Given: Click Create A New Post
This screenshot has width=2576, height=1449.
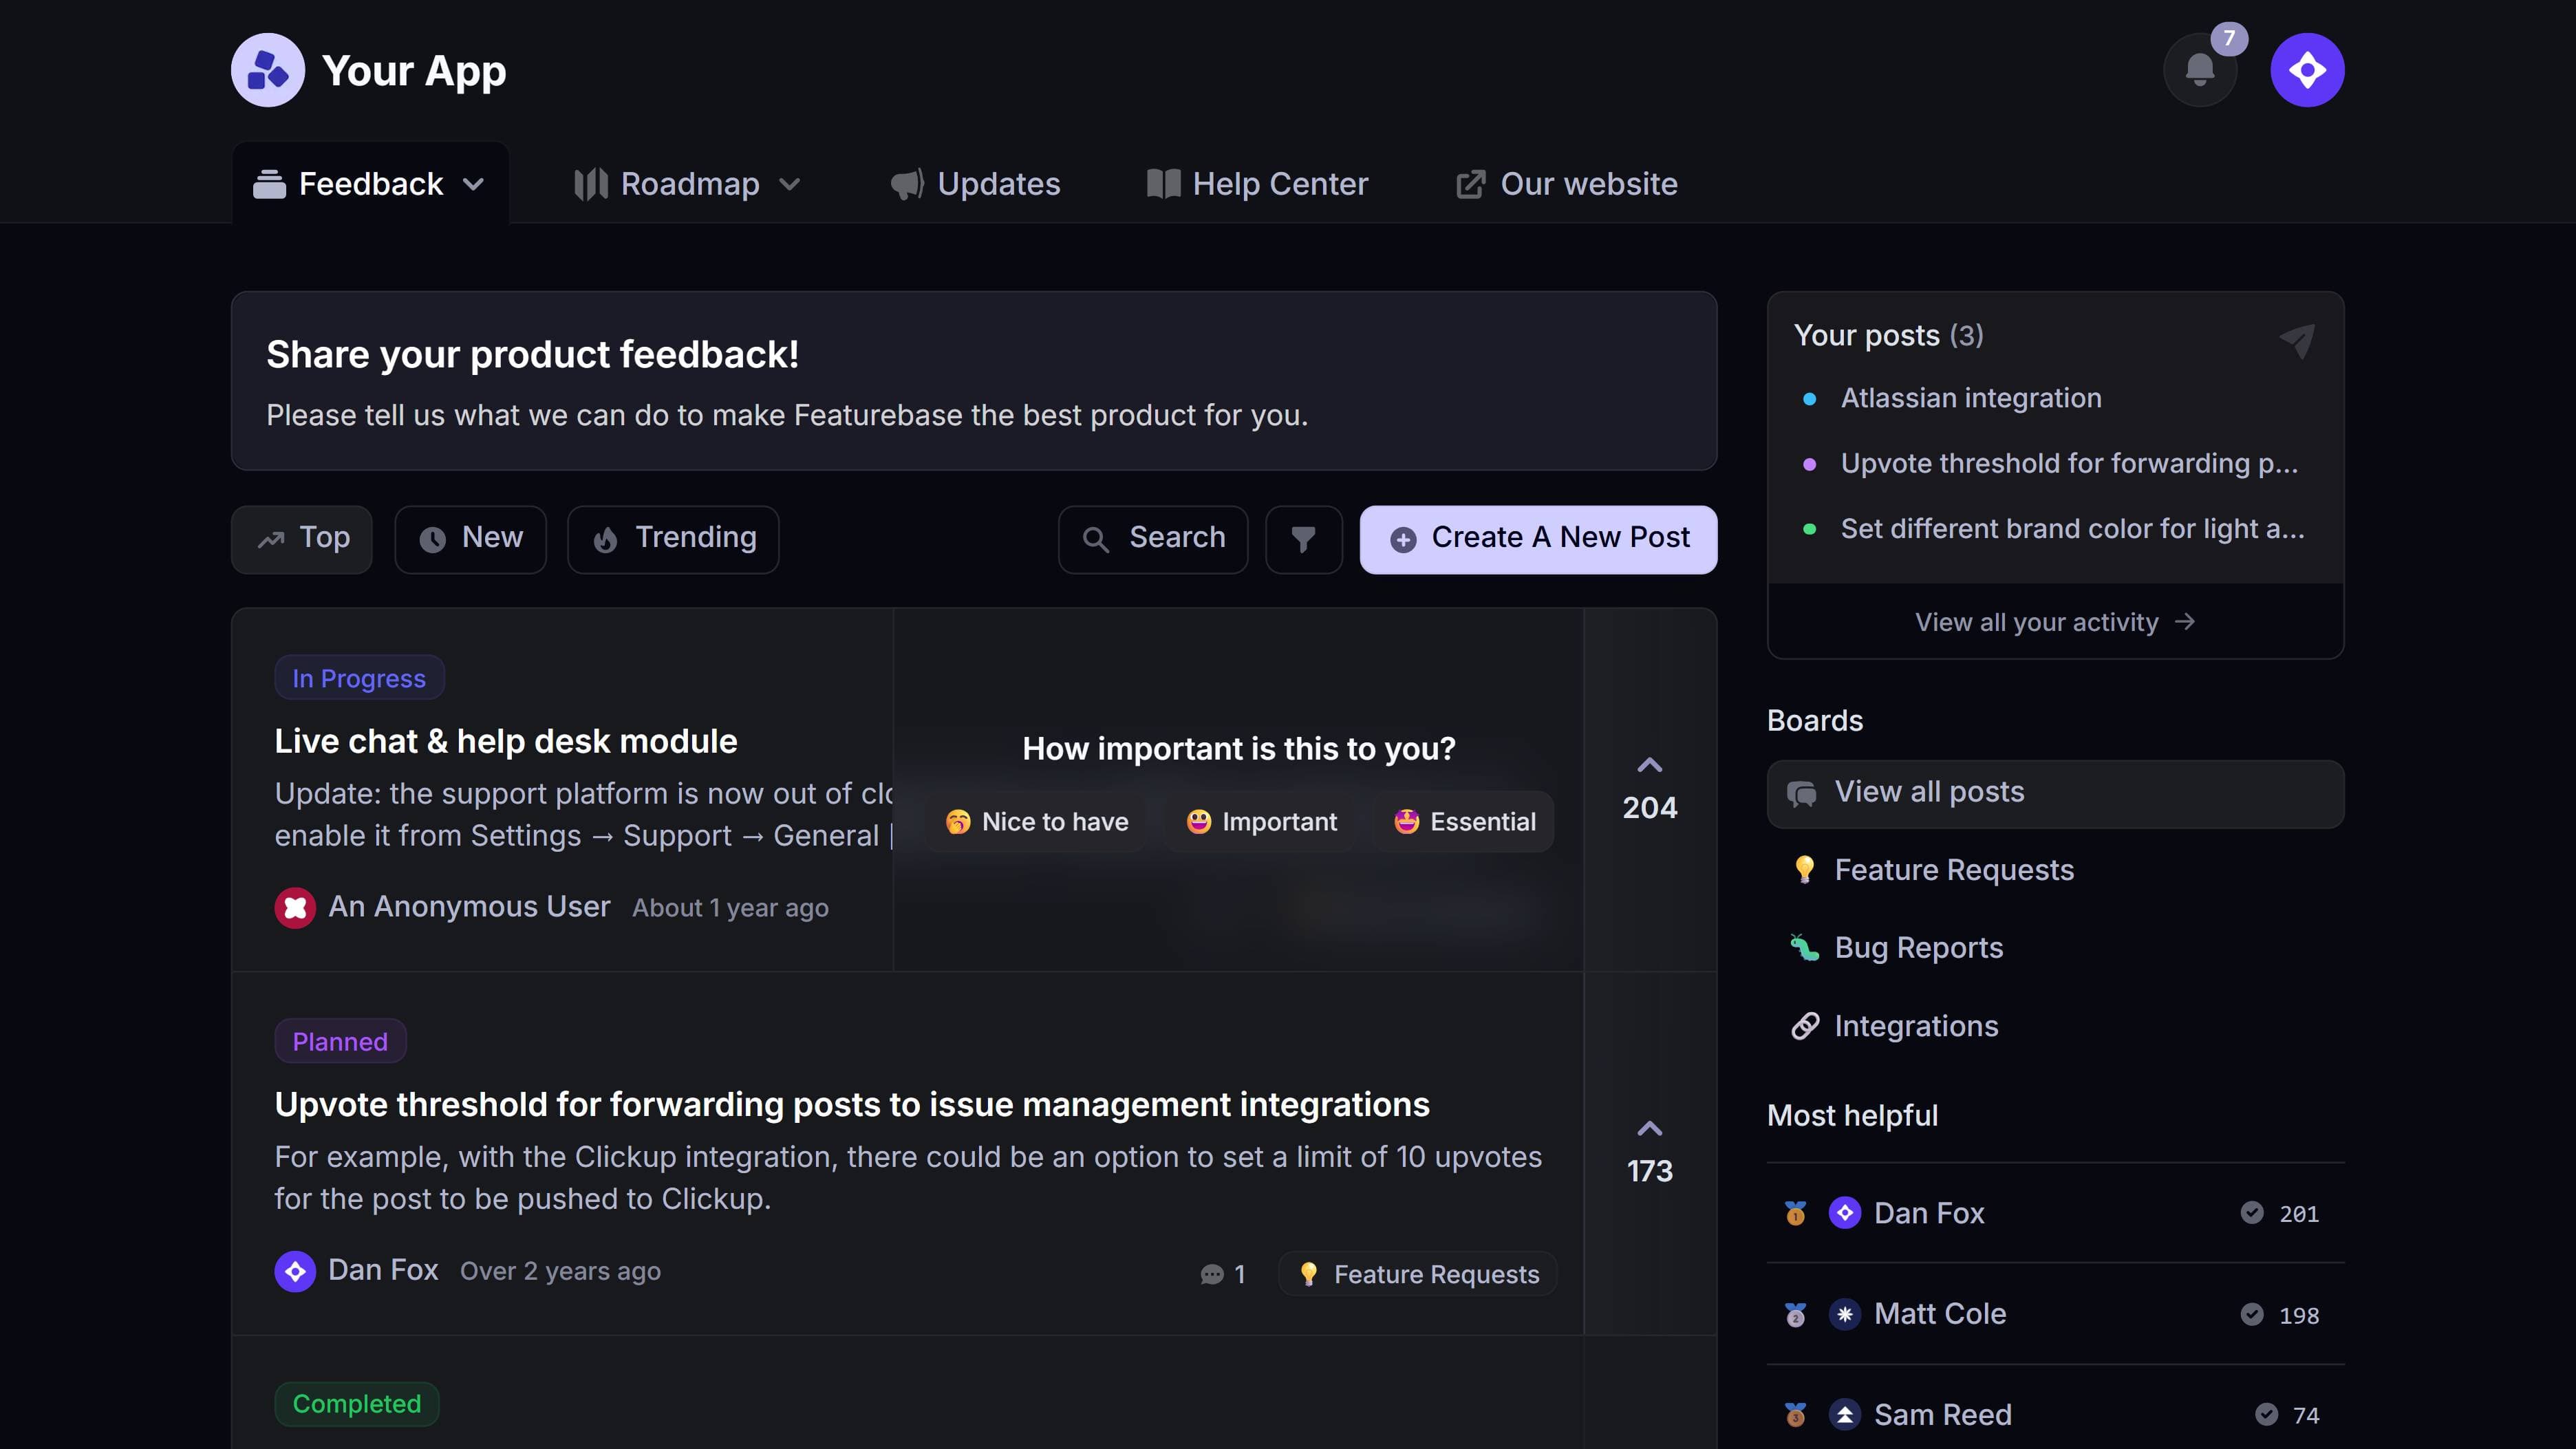Looking at the screenshot, I should pyautogui.click(x=1537, y=538).
